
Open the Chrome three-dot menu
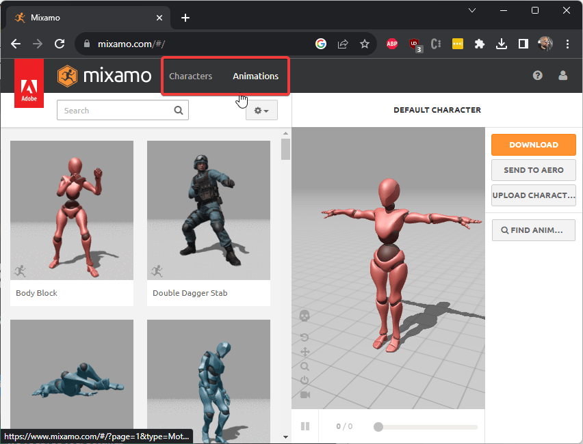(567, 44)
